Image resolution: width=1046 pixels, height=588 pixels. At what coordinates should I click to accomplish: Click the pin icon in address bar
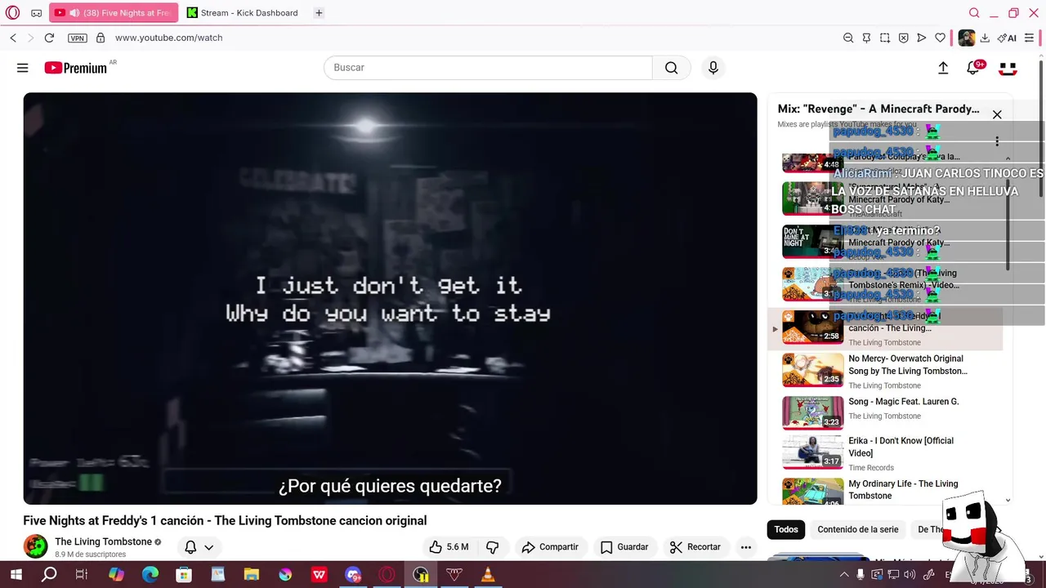866,38
